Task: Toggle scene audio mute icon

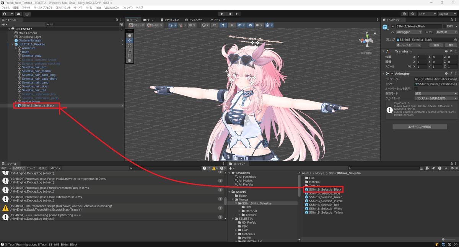Action: coord(232,25)
